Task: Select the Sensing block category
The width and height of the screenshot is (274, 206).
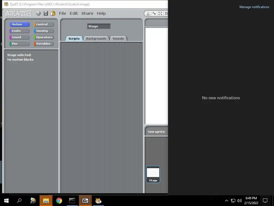Action: 44,31
